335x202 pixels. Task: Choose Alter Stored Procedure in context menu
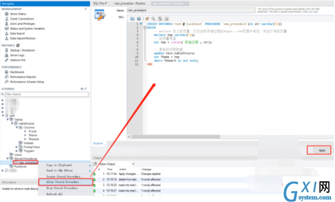[65, 182]
